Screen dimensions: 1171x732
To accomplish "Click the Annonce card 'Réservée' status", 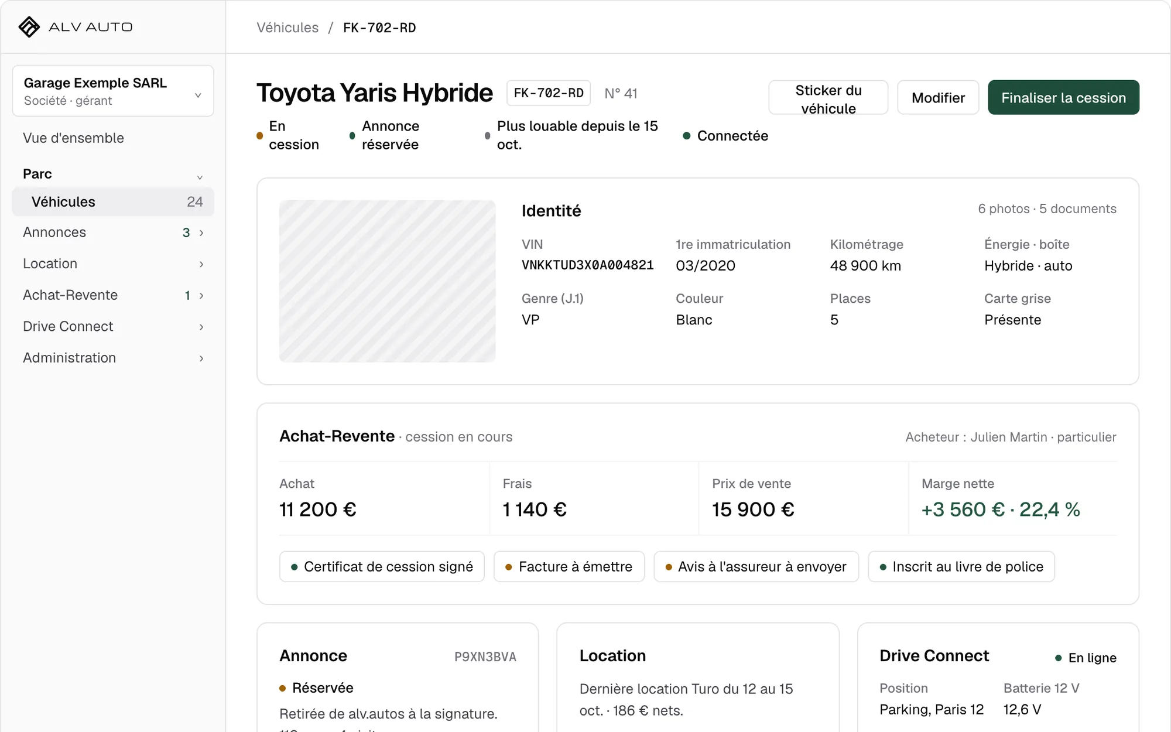I will [317, 688].
